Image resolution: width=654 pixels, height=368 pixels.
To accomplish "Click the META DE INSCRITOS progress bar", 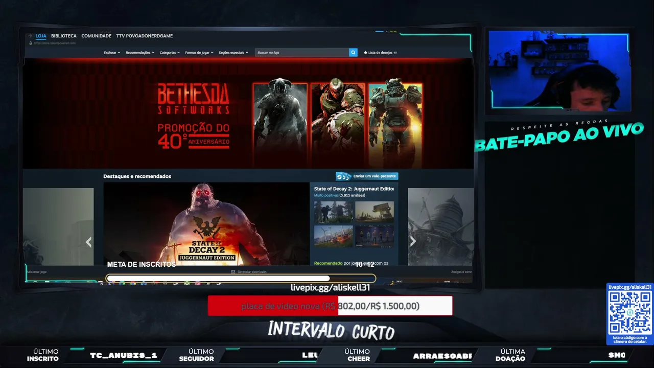I will tap(241, 279).
